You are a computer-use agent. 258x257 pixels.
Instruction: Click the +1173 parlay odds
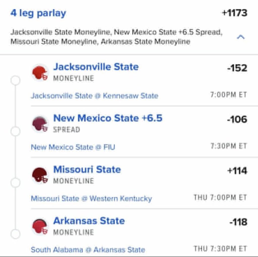[235, 13]
